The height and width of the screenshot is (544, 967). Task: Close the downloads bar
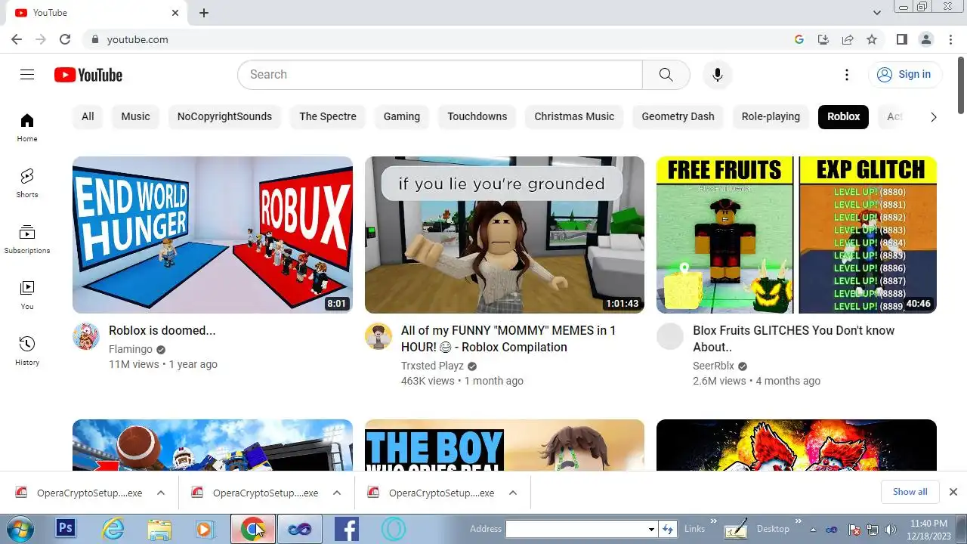[x=953, y=492]
